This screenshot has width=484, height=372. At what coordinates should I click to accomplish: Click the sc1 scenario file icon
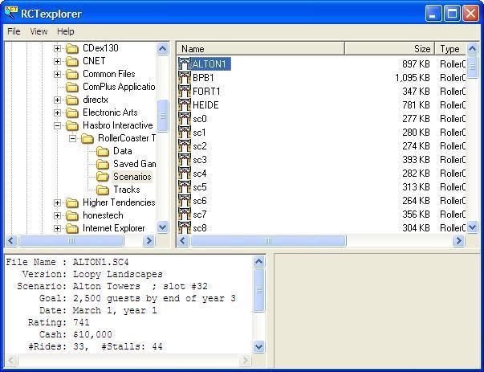pos(185,133)
